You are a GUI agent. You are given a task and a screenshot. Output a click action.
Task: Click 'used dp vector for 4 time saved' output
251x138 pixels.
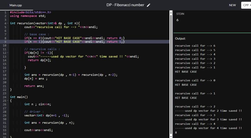click(x=208, y=128)
